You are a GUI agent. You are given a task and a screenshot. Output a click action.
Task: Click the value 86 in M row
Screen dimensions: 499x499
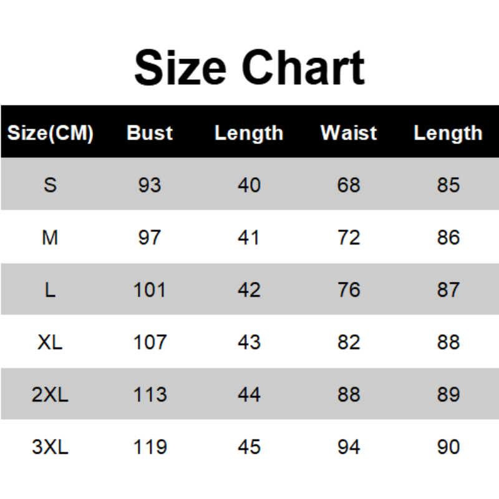448,238
